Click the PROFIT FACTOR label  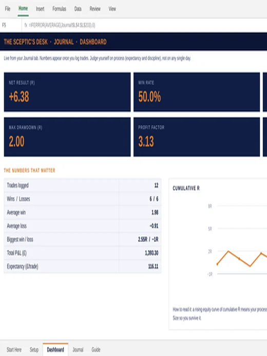click(151, 127)
